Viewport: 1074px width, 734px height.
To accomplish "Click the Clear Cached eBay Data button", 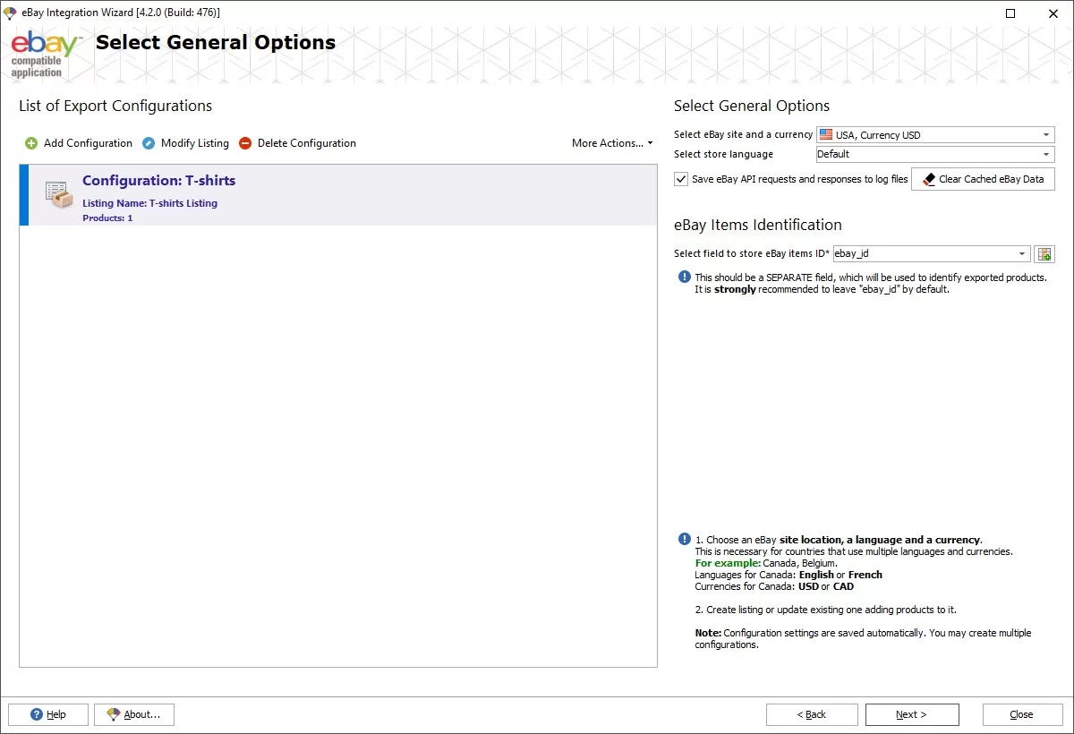I will [x=983, y=179].
